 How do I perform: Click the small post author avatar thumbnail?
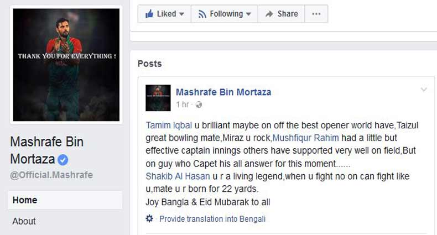click(158, 98)
